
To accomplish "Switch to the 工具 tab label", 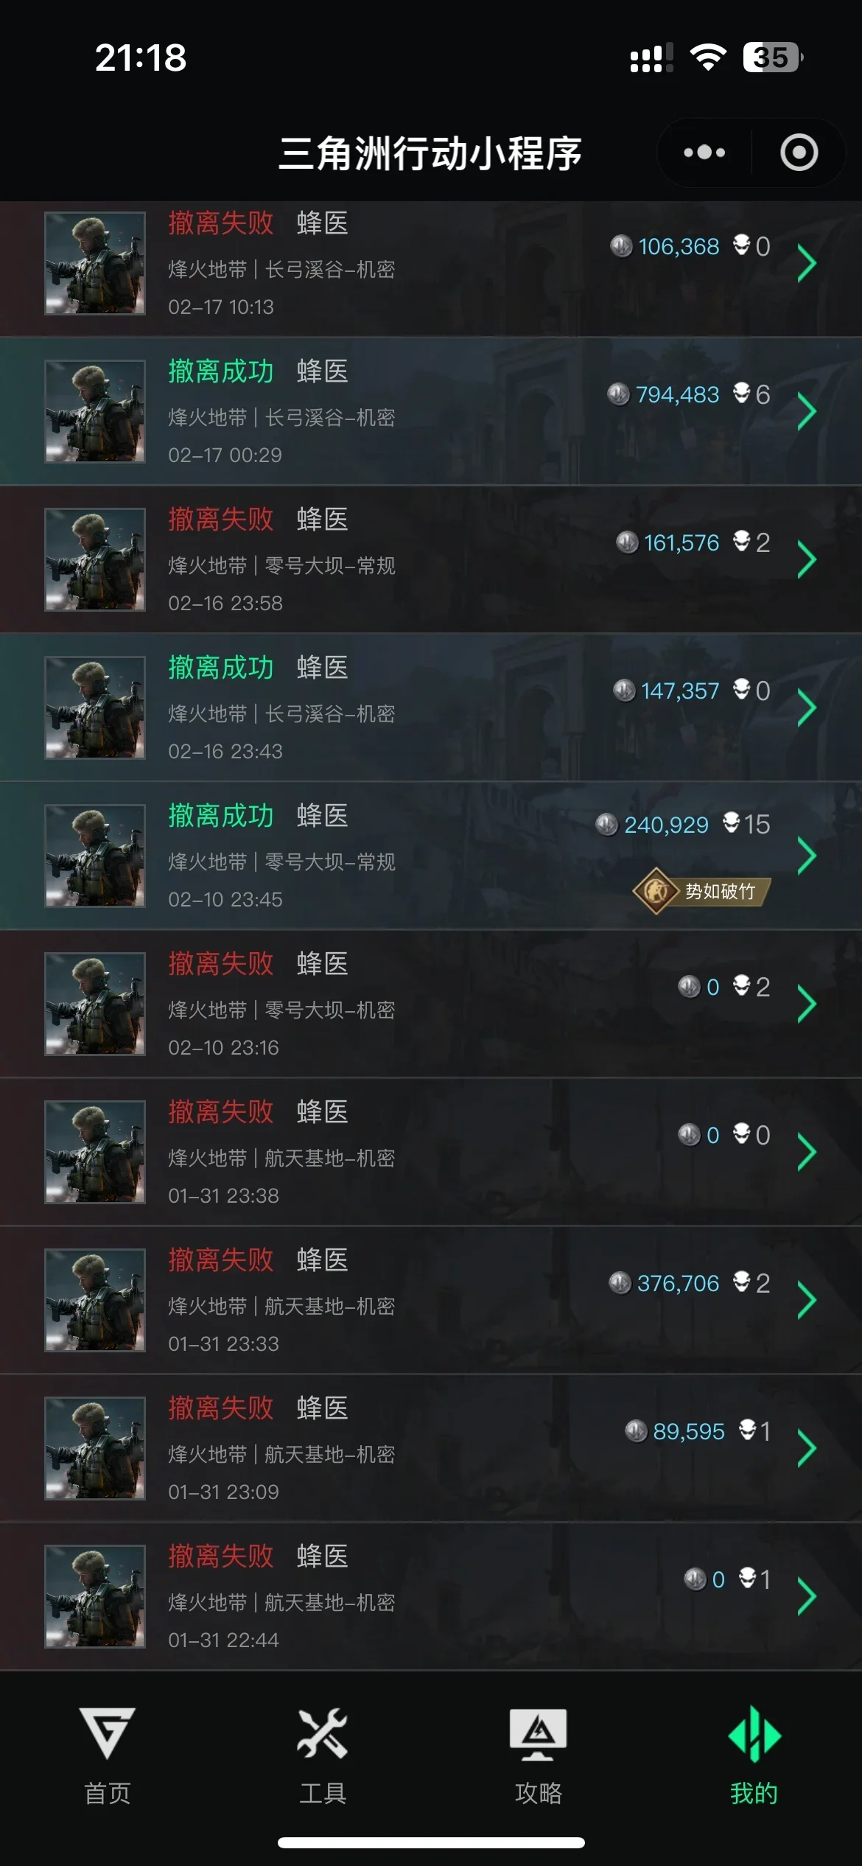I will point(323,1793).
